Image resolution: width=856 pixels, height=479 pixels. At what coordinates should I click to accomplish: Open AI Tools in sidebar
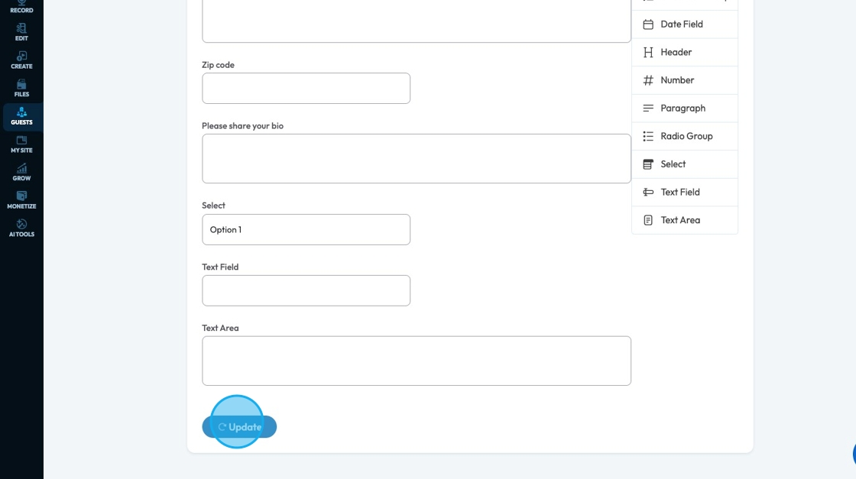pyautogui.click(x=21, y=228)
